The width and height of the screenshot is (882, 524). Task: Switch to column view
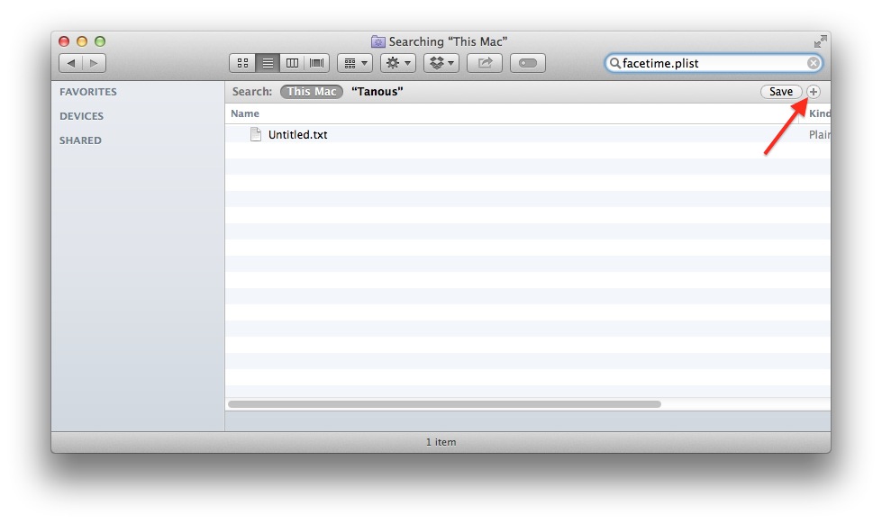[x=292, y=63]
